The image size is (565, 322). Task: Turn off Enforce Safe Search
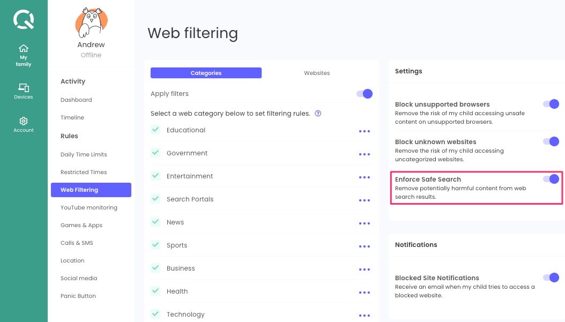coord(552,179)
